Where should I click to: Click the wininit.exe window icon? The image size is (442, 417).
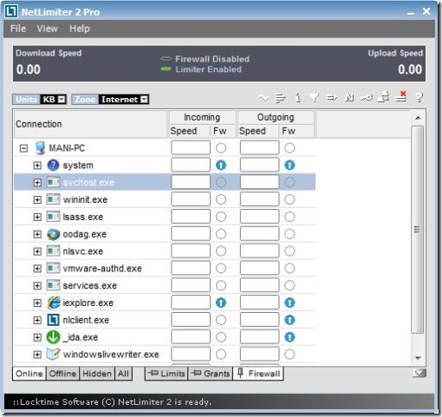(x=53, y=199)
